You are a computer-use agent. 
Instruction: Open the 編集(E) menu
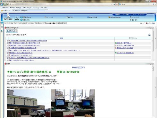(x=12, y=8)
